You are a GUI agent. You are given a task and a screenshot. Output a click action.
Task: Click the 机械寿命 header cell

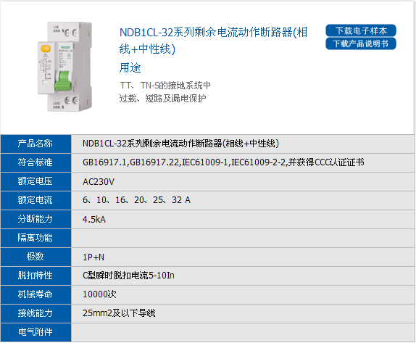tap(36, 294)
